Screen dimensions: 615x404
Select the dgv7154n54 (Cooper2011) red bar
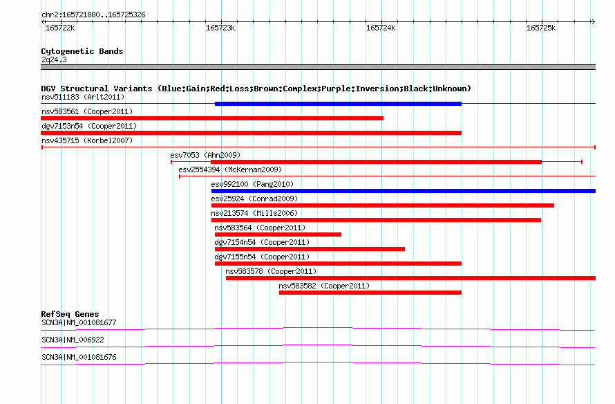[310, 249]
